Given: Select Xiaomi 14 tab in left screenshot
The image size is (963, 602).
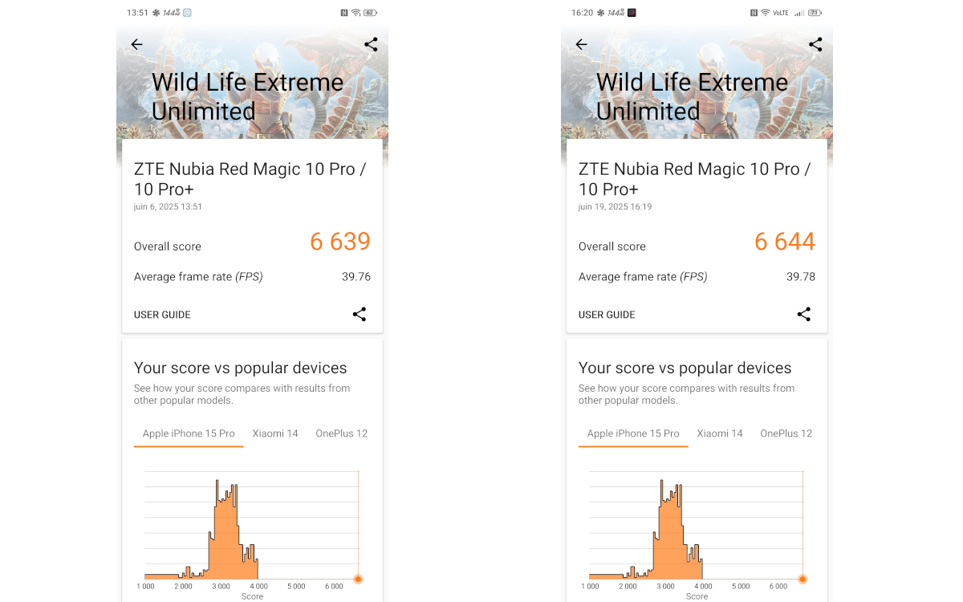Looking at the screenshot, I should 275,433.
